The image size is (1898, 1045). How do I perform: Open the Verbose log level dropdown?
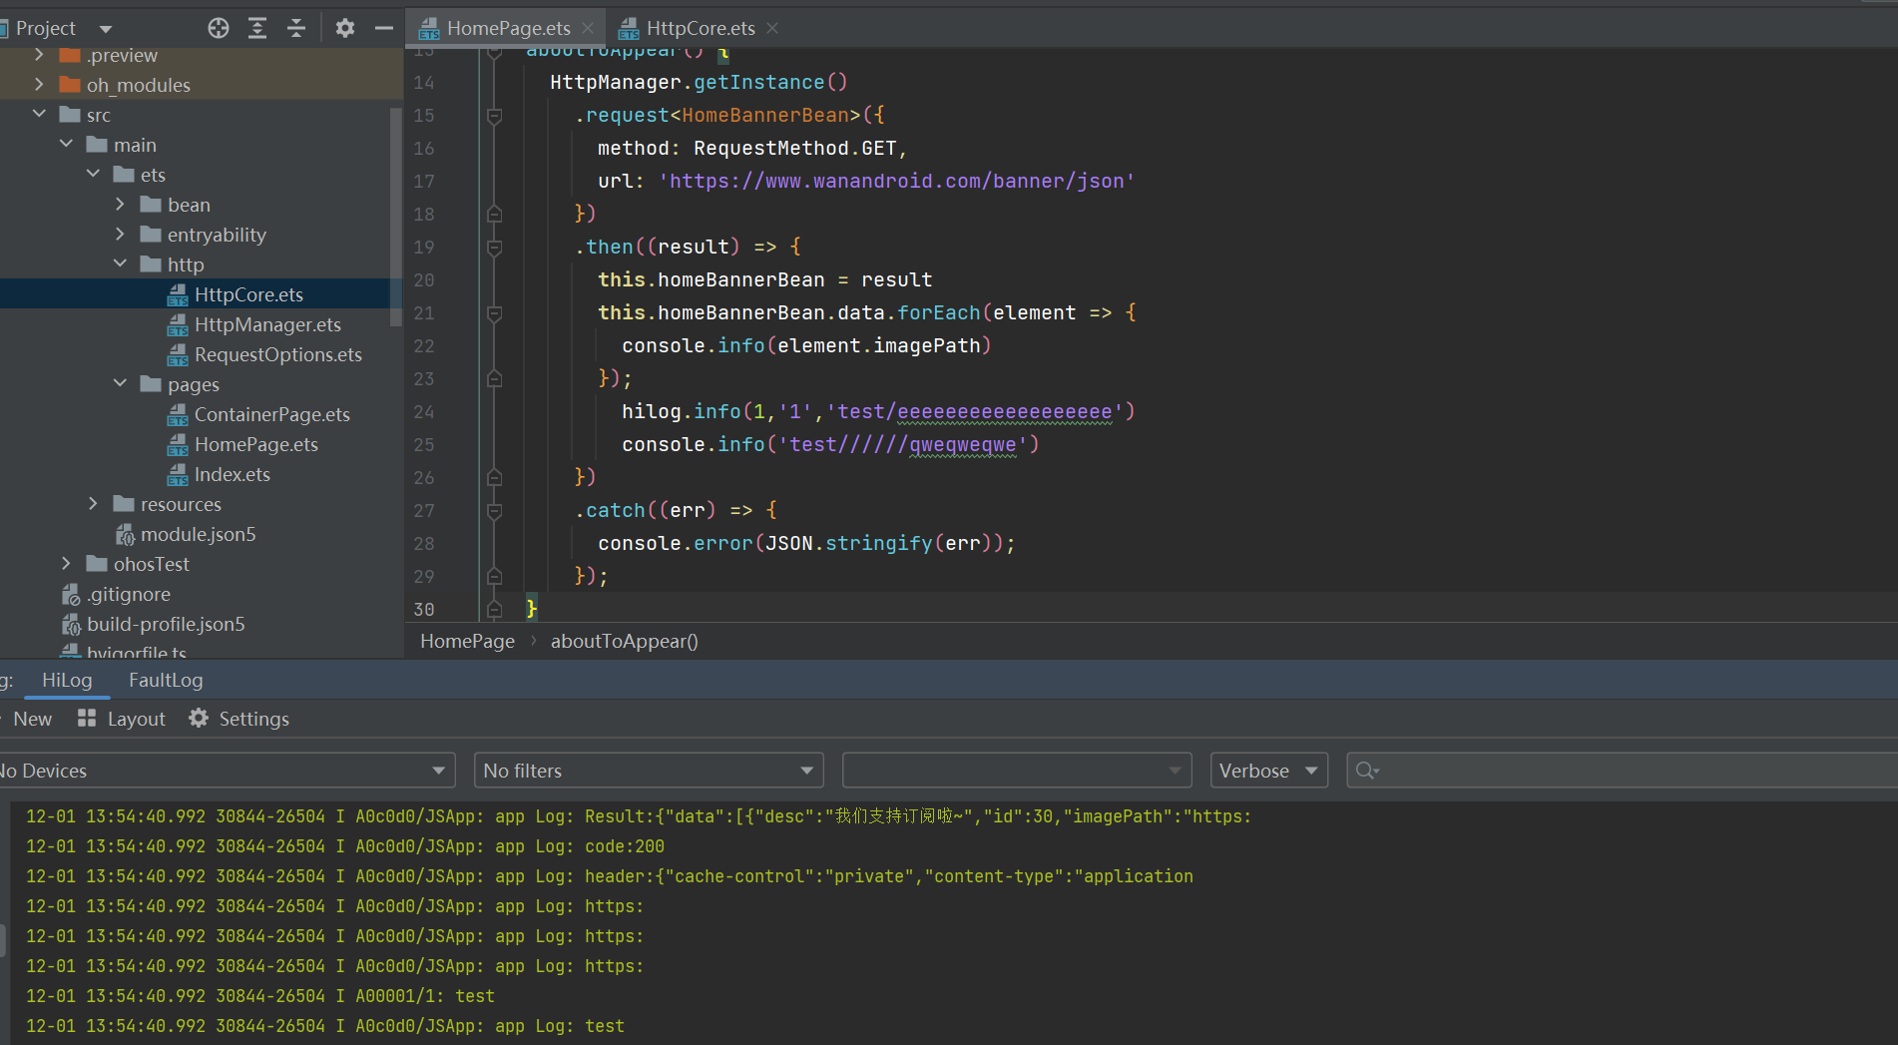tap(1268, 771)
